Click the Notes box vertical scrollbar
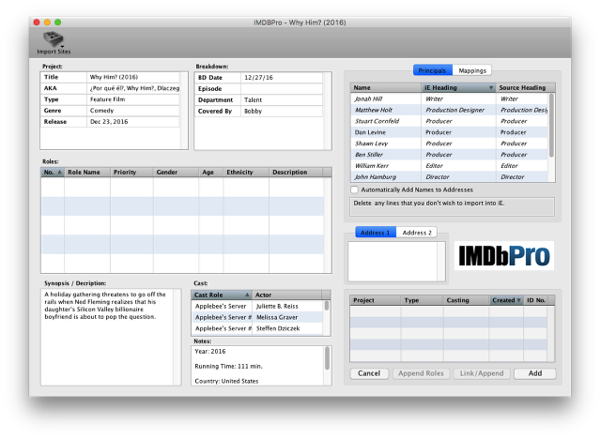This screenshot has height=439, width=601. pyautogui.click(x=328, y=358)
